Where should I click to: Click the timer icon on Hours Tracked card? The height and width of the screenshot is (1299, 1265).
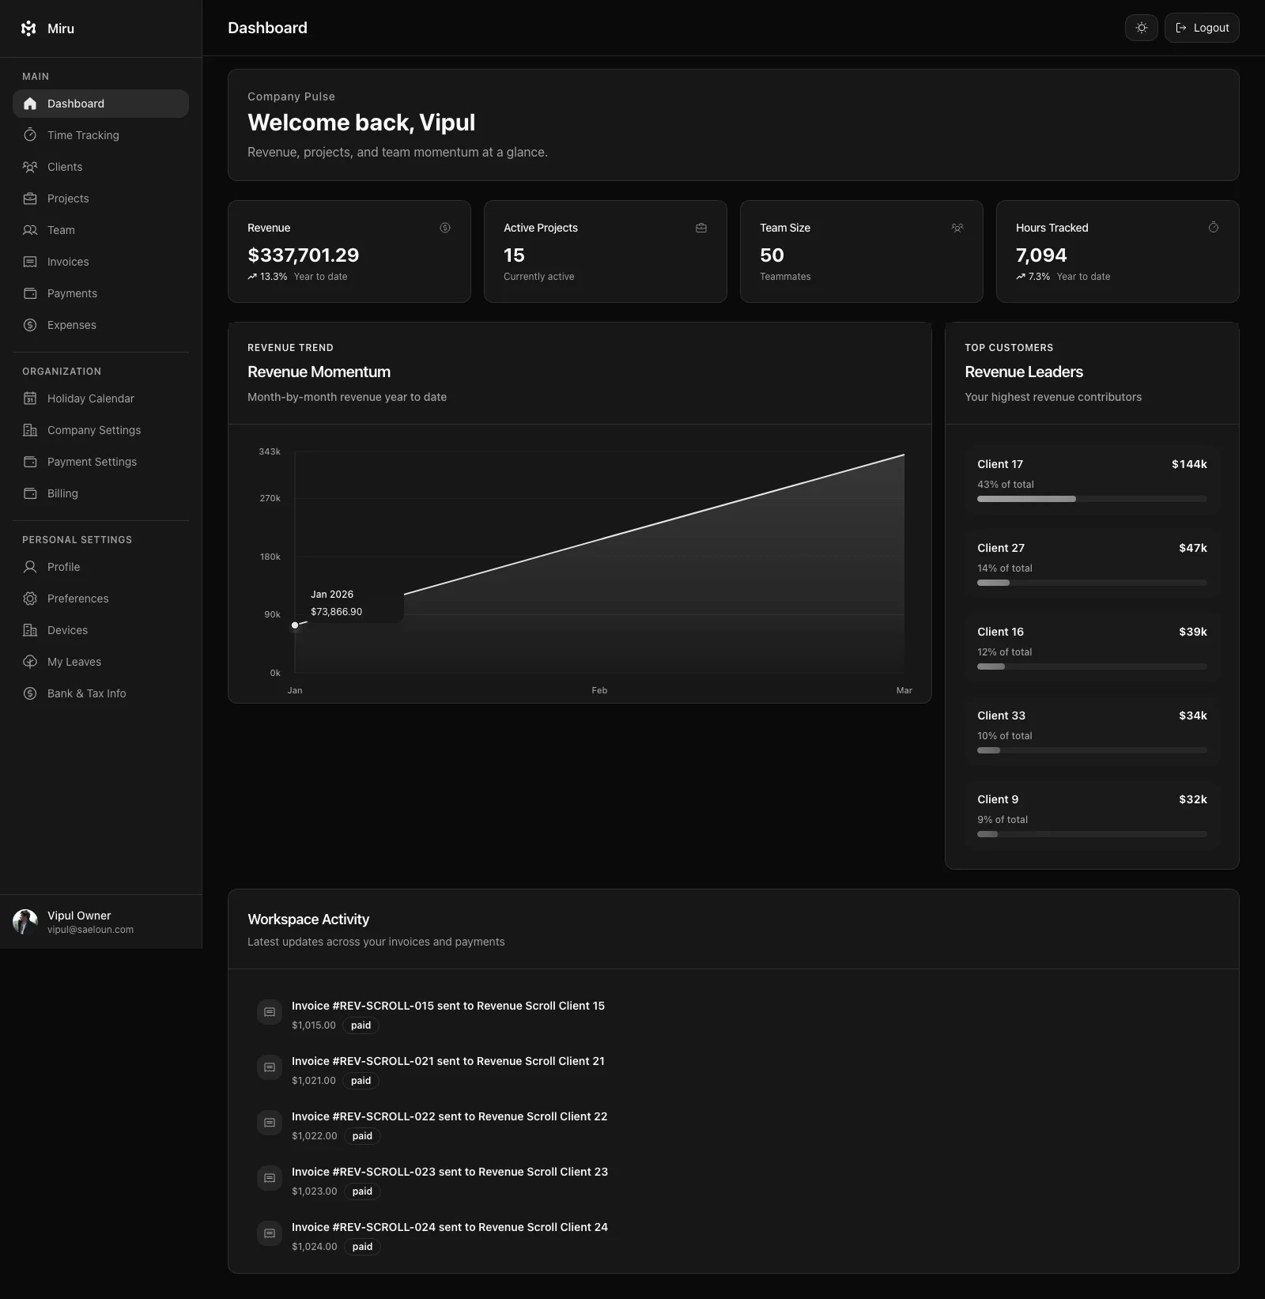click(1214, 228)
